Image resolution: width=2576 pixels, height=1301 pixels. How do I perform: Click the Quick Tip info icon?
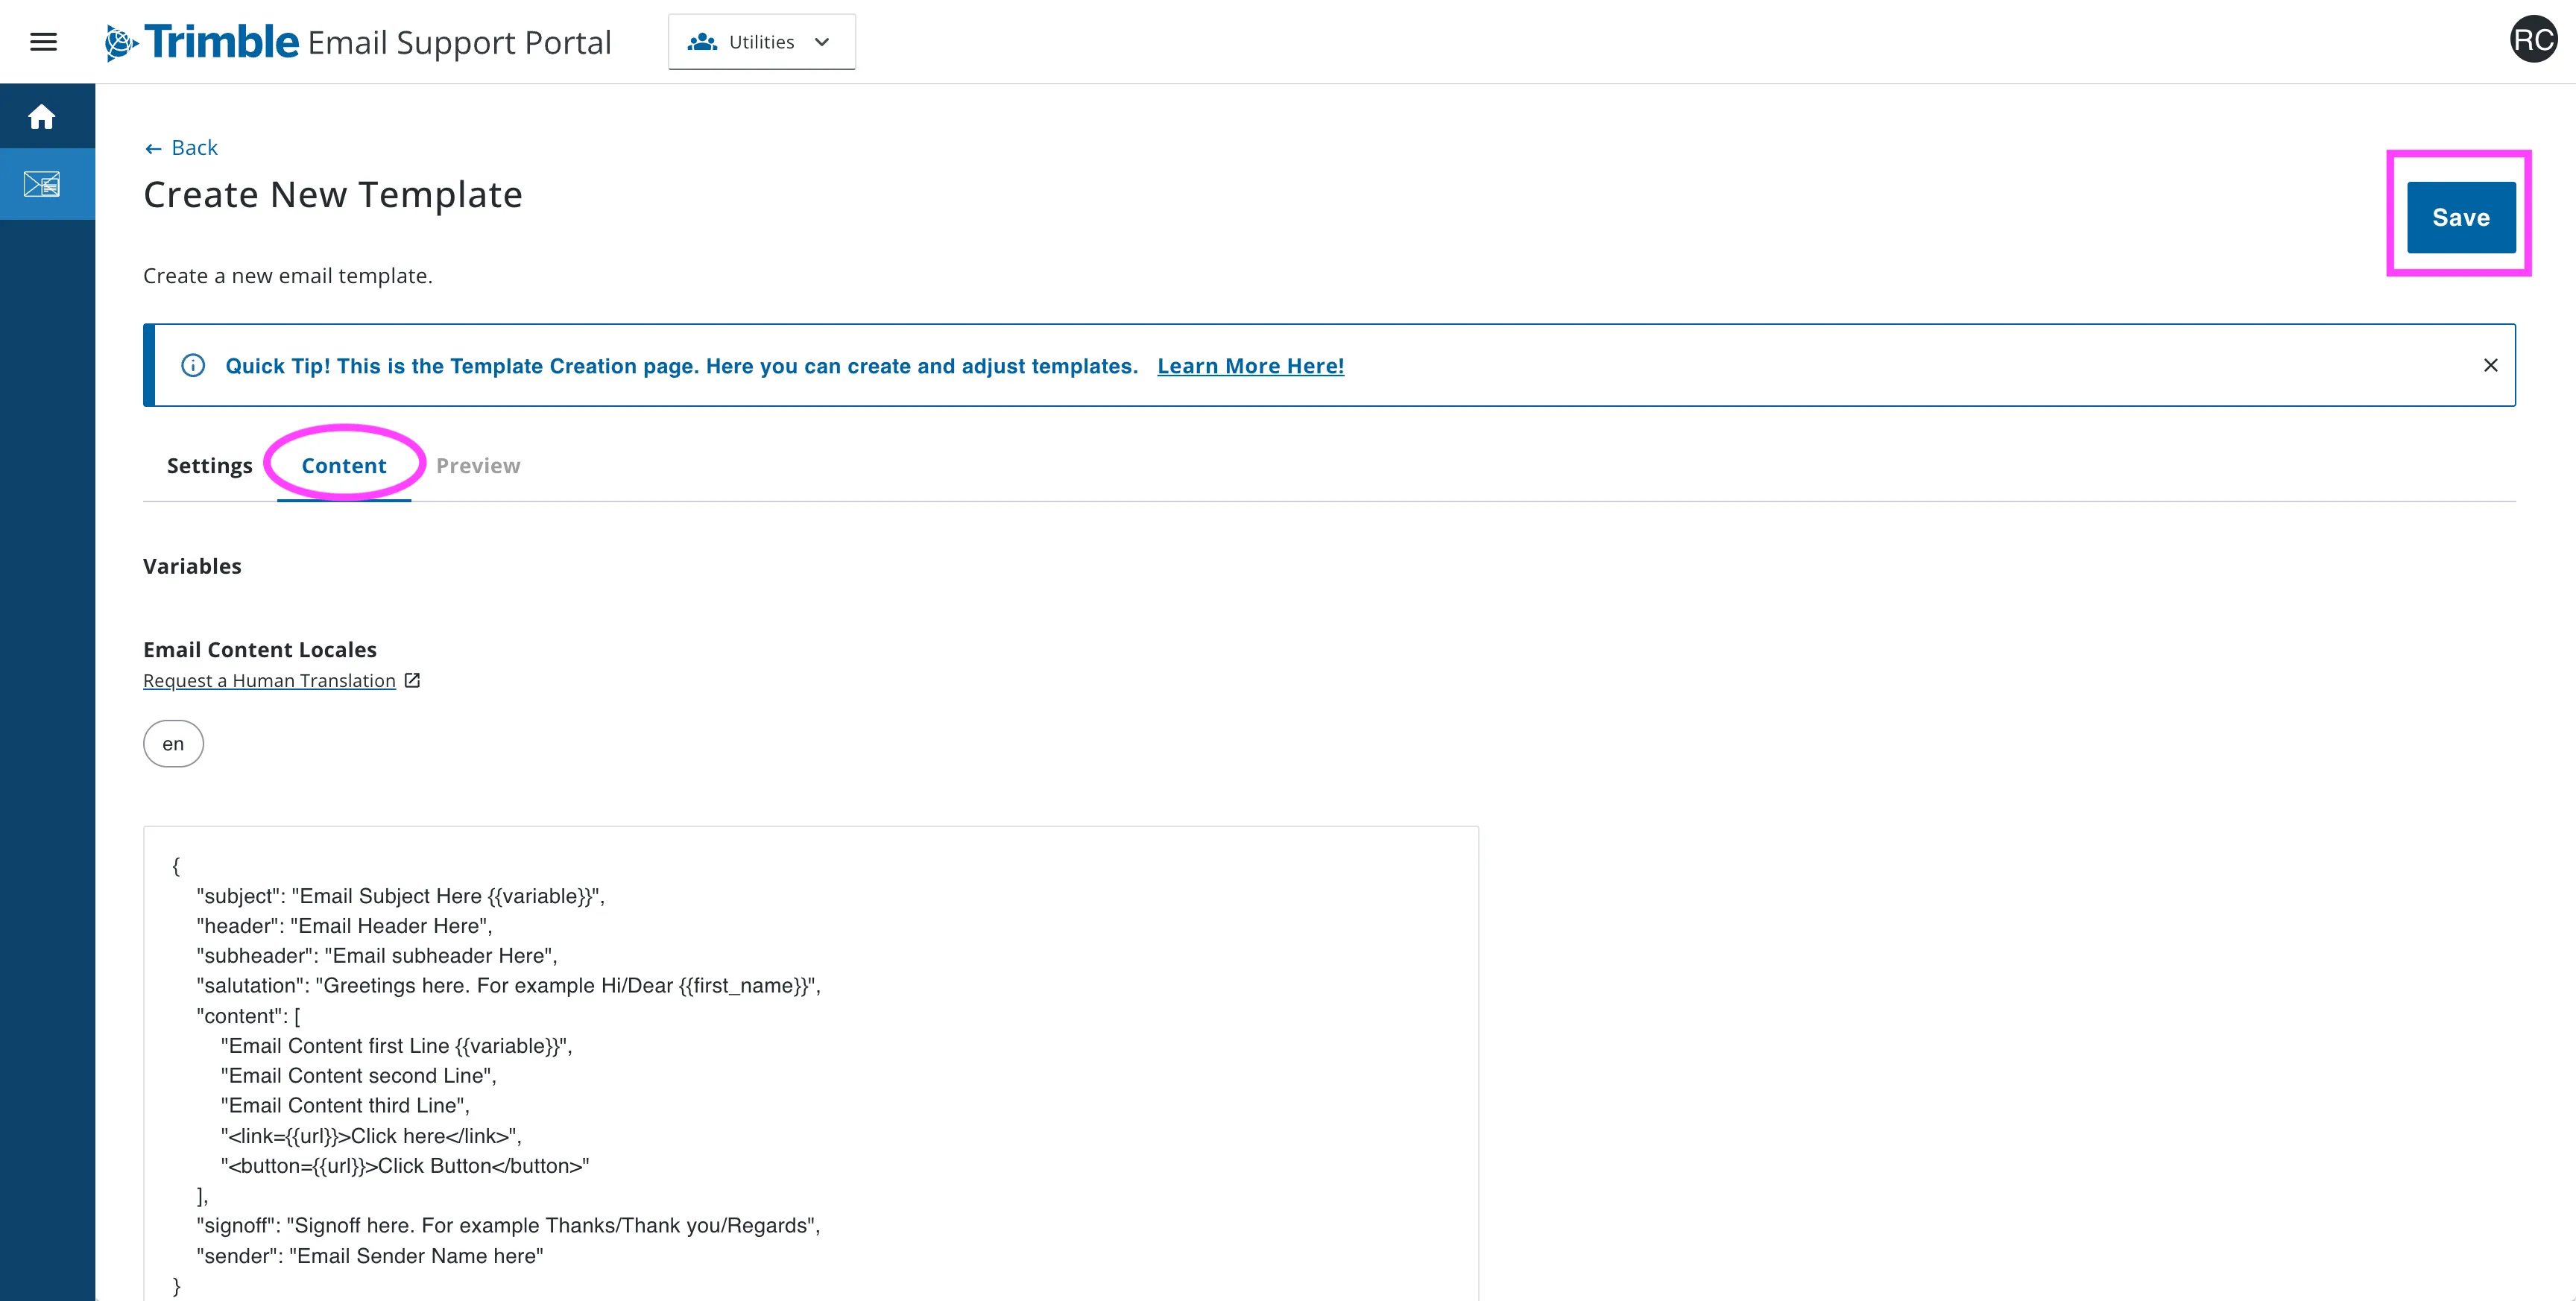(x=193, y=365)
